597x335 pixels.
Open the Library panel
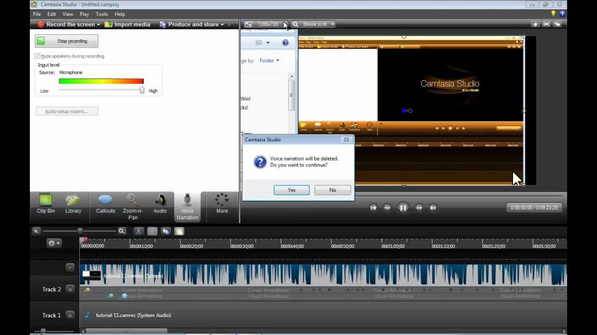coord(73,204)
